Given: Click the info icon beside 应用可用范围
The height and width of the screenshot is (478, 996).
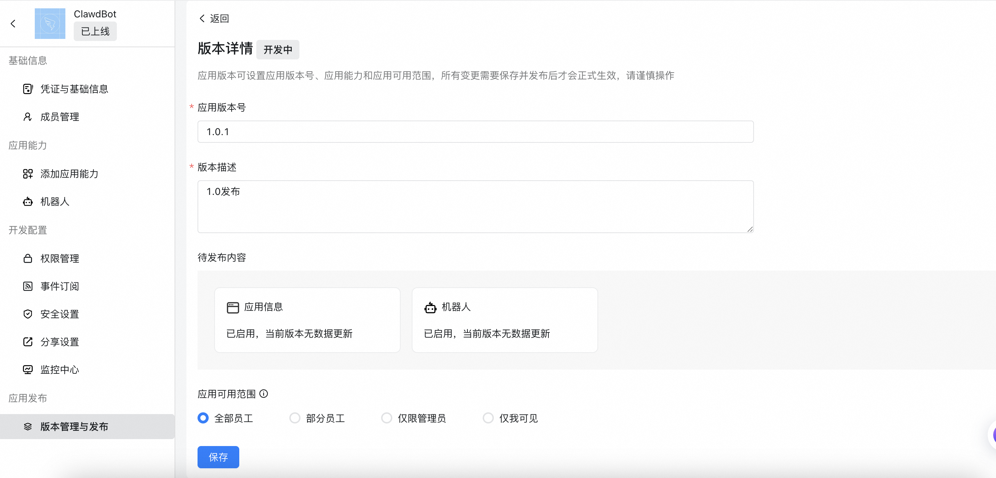Looking at the screenshot, I should (264, 394).
